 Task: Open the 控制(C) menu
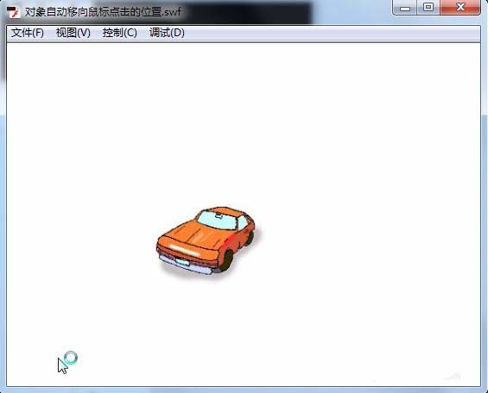120,33
